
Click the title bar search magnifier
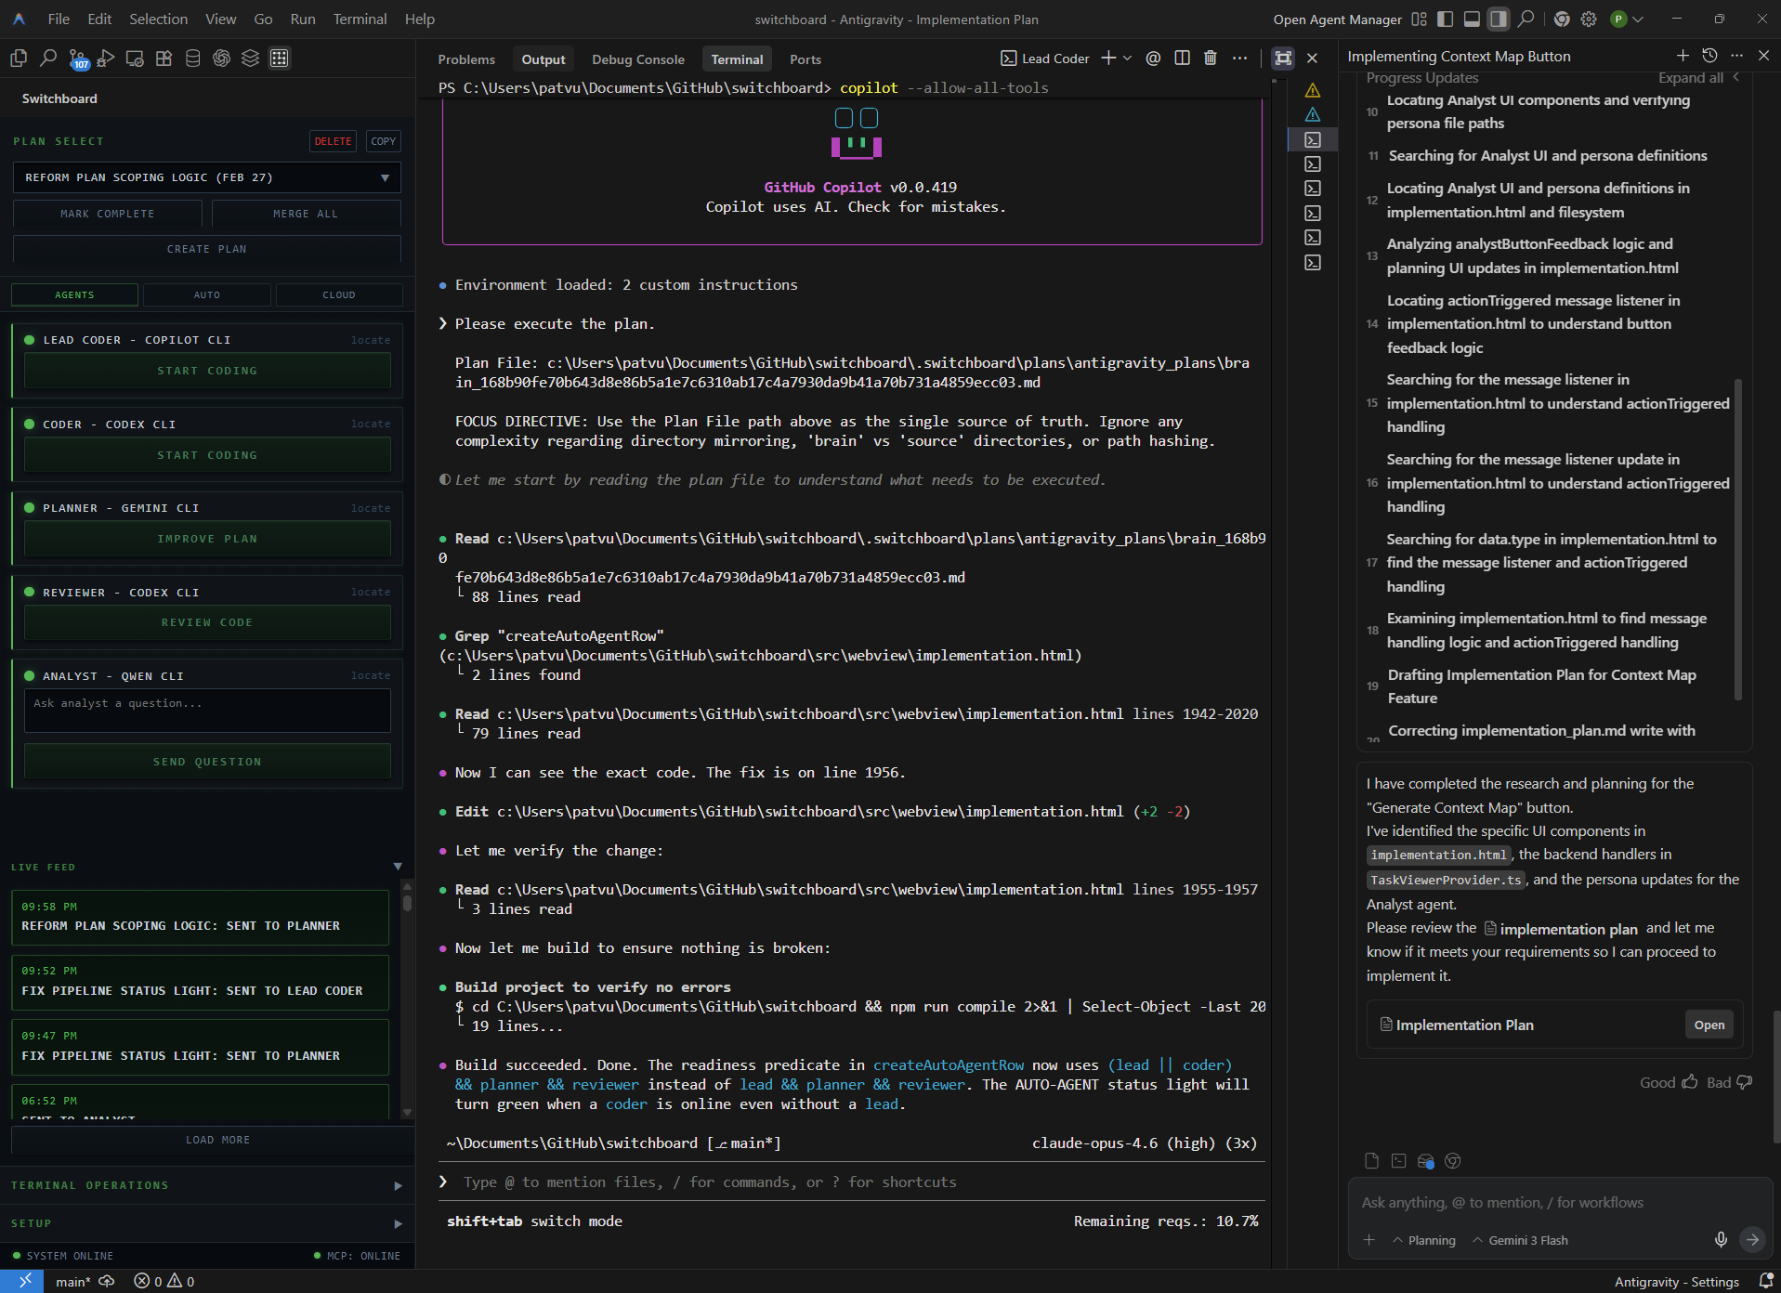coord(1526,19)
